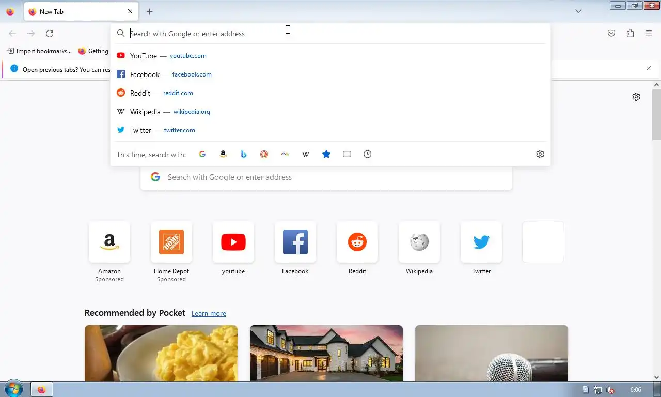Search this time with Google
Image resolution: width=661 pixels, height=397 pixels.
point(202,154)
